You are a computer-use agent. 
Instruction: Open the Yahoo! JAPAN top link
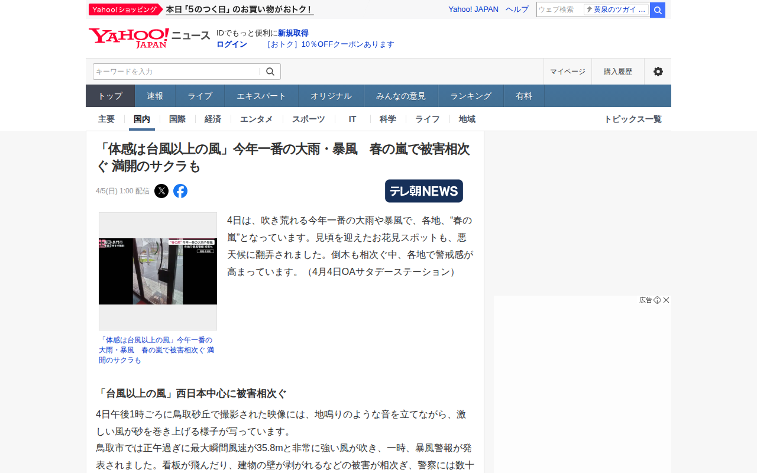click(x=473, y=9)
